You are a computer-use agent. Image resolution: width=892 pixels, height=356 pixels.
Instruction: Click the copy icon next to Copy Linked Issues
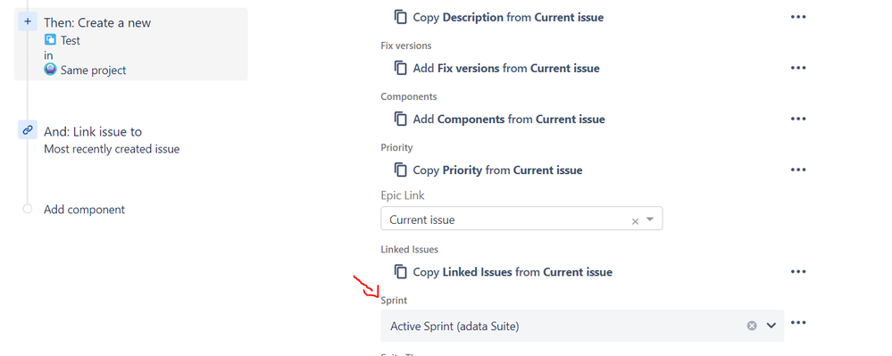click(x=401, y=272)
